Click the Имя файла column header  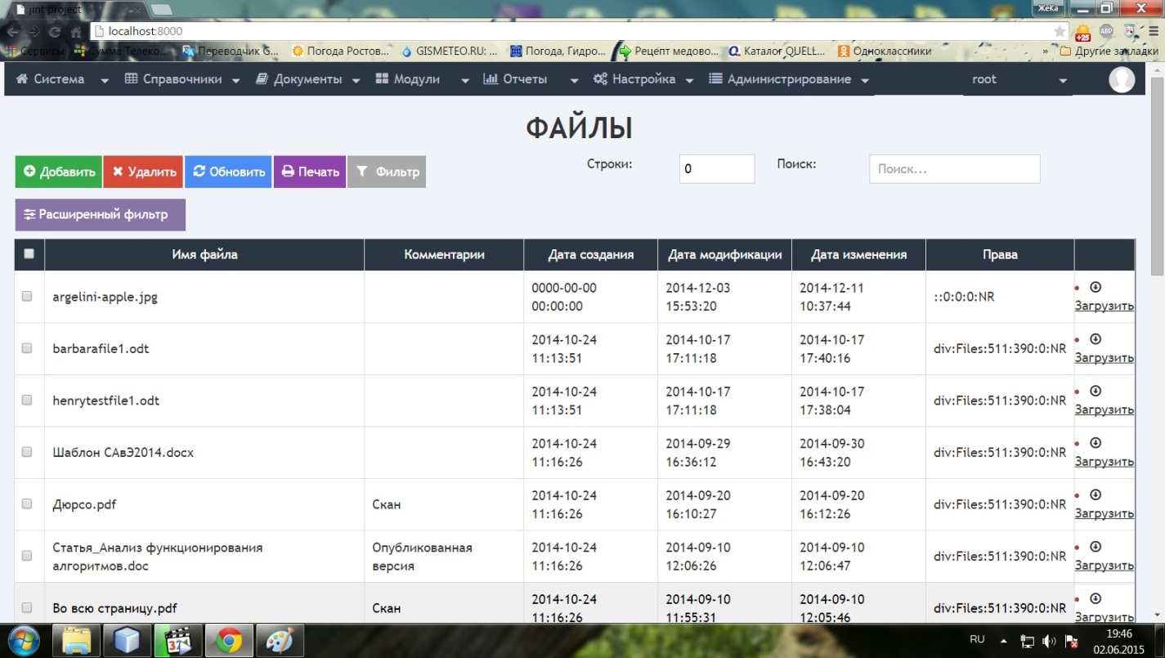(204, 254)
